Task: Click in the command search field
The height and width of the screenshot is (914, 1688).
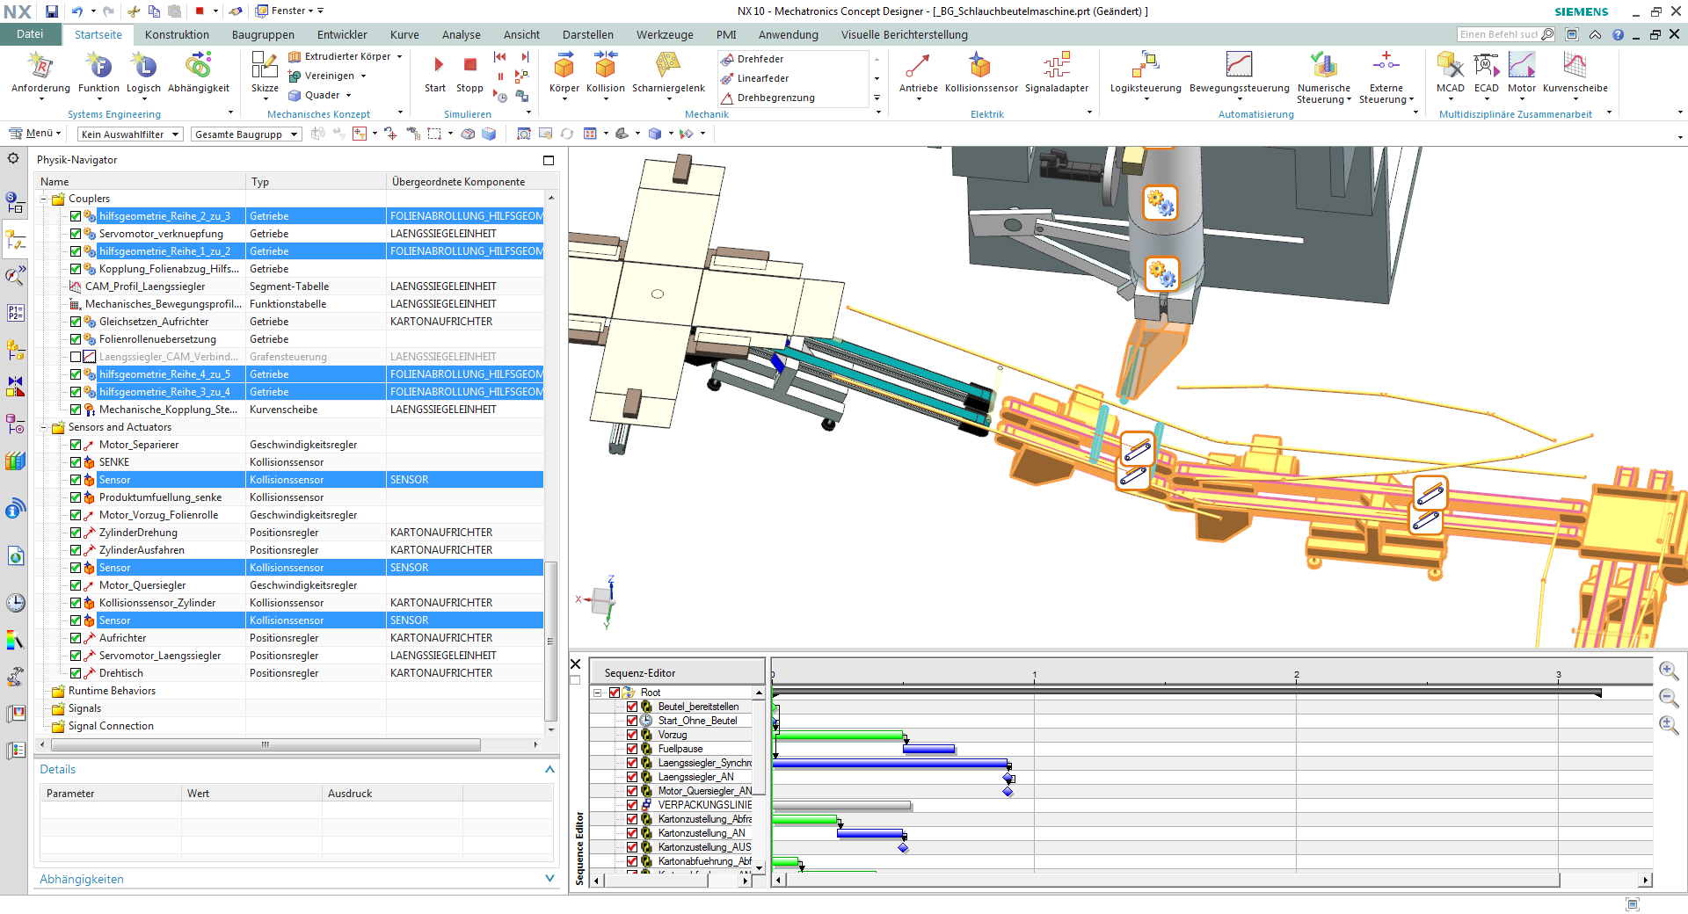Action: tap(1498, 34)
